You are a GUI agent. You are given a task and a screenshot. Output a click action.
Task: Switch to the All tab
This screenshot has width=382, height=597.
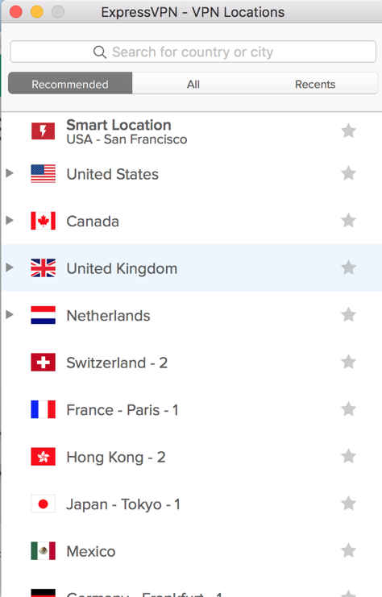193,84
